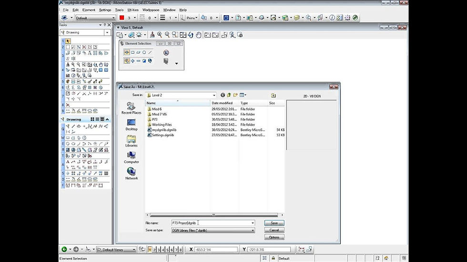The height and width of the screenshot is (262, 467).
Task: Choose Add mode in Element Selection
Action: tap(132, 61)
